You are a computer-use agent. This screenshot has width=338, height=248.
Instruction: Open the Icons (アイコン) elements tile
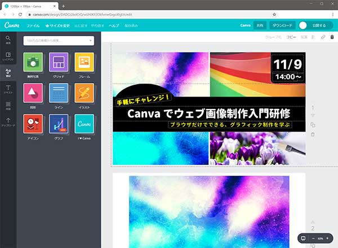pos(33,124)
